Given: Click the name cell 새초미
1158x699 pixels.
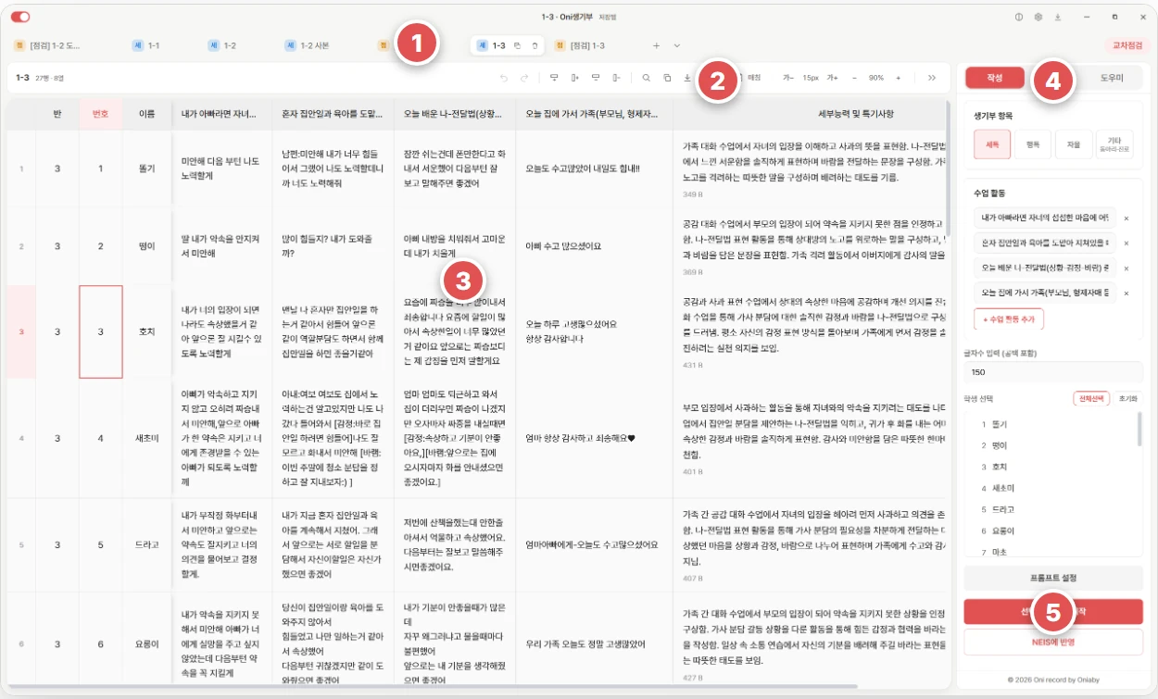Looking at the screenshot, I should (146, 438).
